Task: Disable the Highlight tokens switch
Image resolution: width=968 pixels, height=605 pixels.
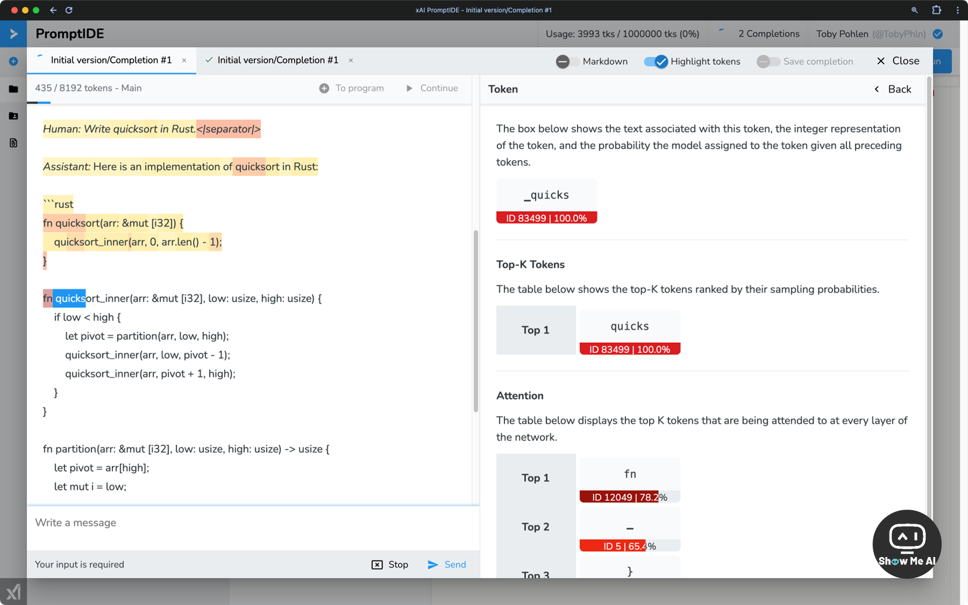Action: [655, 61]
